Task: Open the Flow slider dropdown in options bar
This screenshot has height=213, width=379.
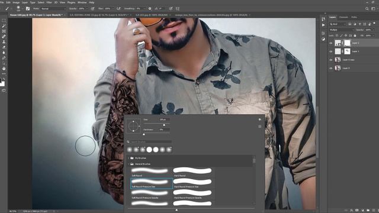Action: tap(113, 9)
